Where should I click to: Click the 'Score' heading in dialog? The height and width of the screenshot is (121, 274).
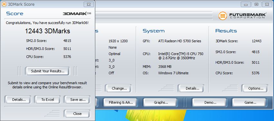pos(15,13)
